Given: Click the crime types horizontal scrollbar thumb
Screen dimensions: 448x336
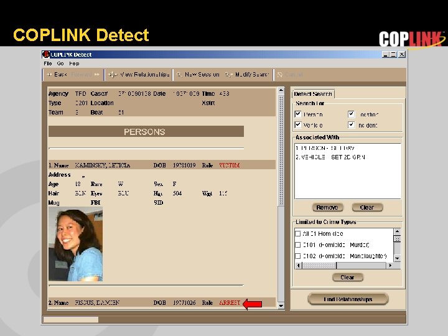Looking at the screenshot, I should click(x=319, y=266).
